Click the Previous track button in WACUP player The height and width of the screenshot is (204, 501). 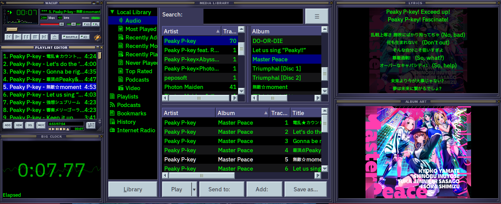(x=9, y=37)
